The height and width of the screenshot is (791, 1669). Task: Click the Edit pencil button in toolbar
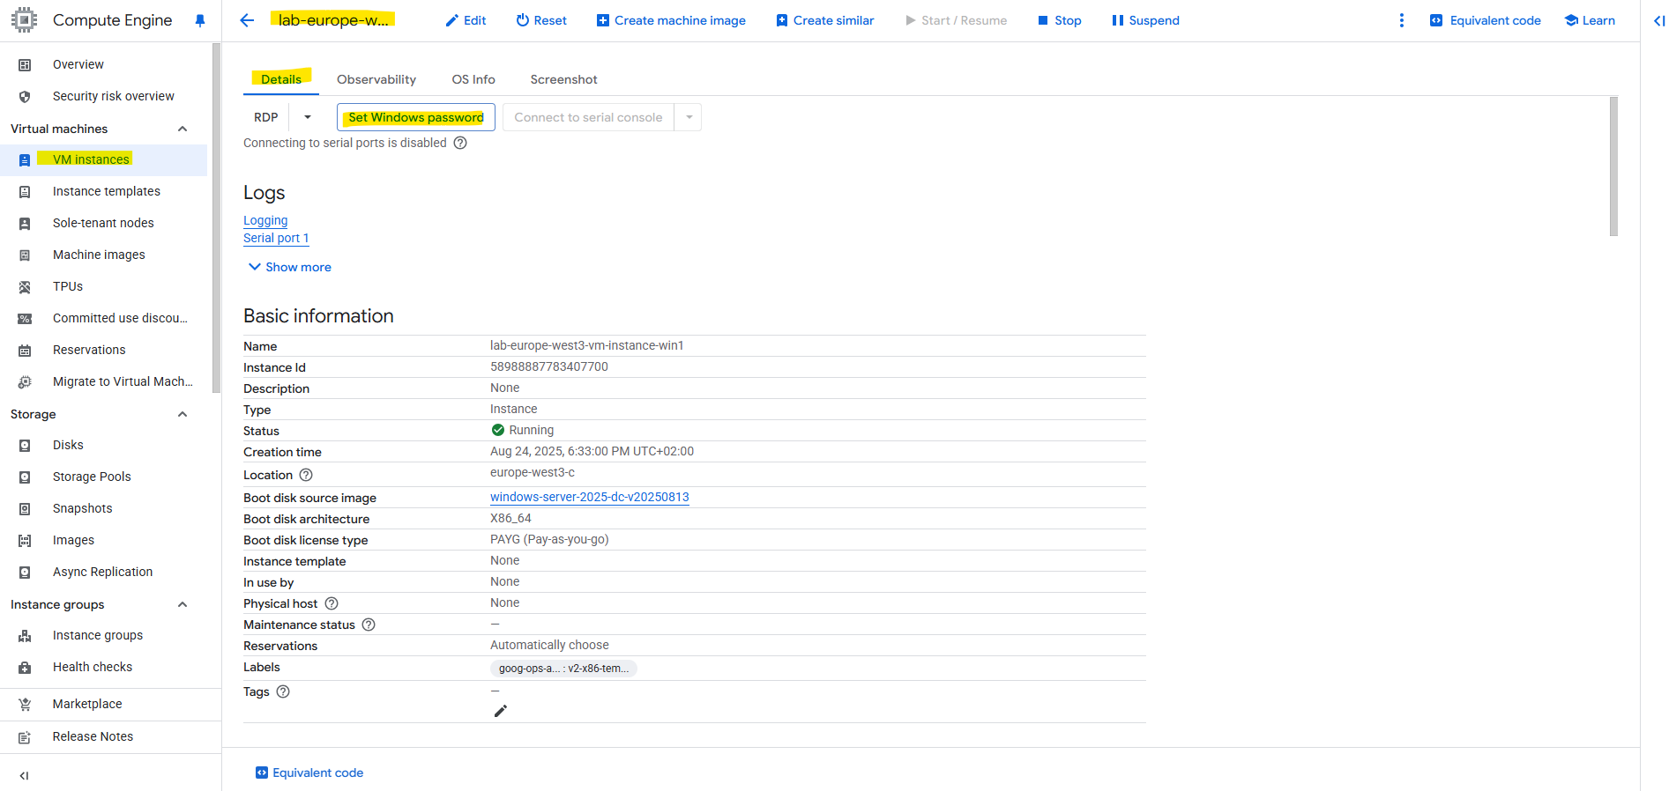(466, 20)
